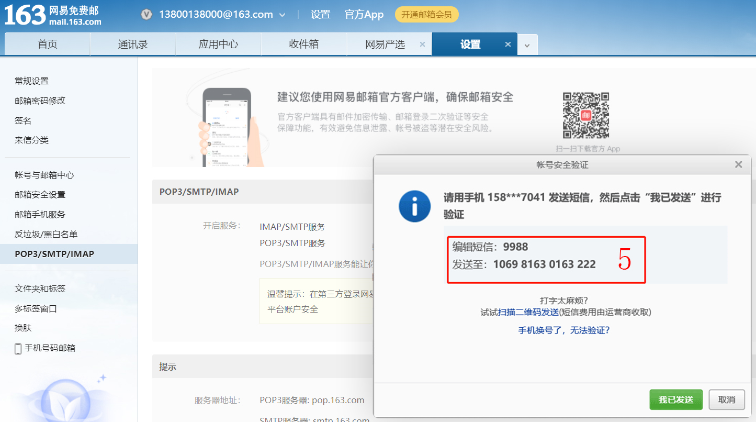Viewport: 756px width, 422px height.
Task: Expand the account dropdown arrow
Action: coord(283,15)
